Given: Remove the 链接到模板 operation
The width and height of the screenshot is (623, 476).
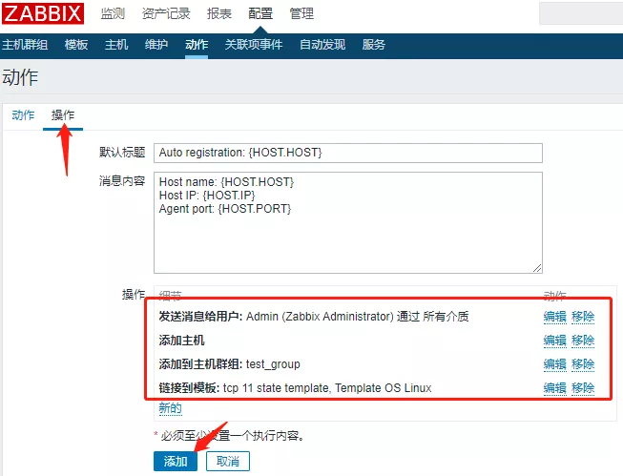Looking at the screenshot, I should pyautogui.click(x=583, y=388).
